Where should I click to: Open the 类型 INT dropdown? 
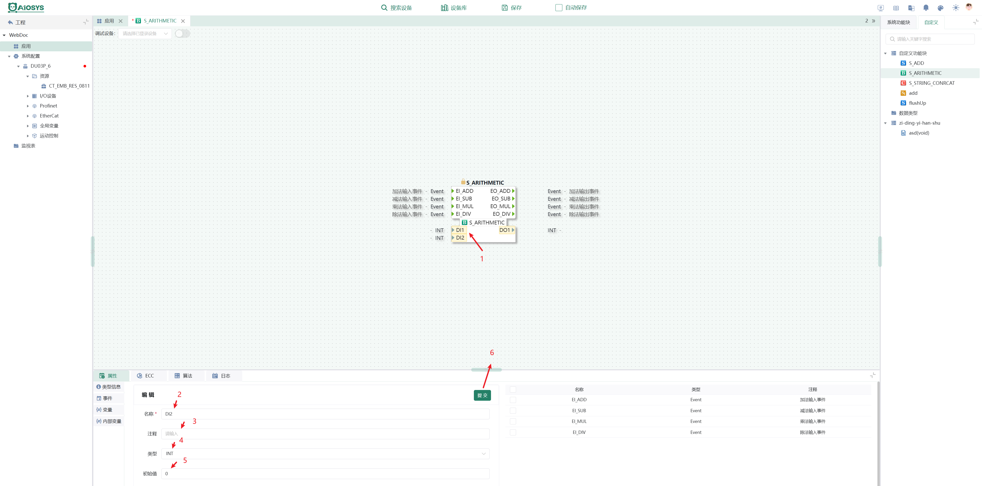point(325,454)
